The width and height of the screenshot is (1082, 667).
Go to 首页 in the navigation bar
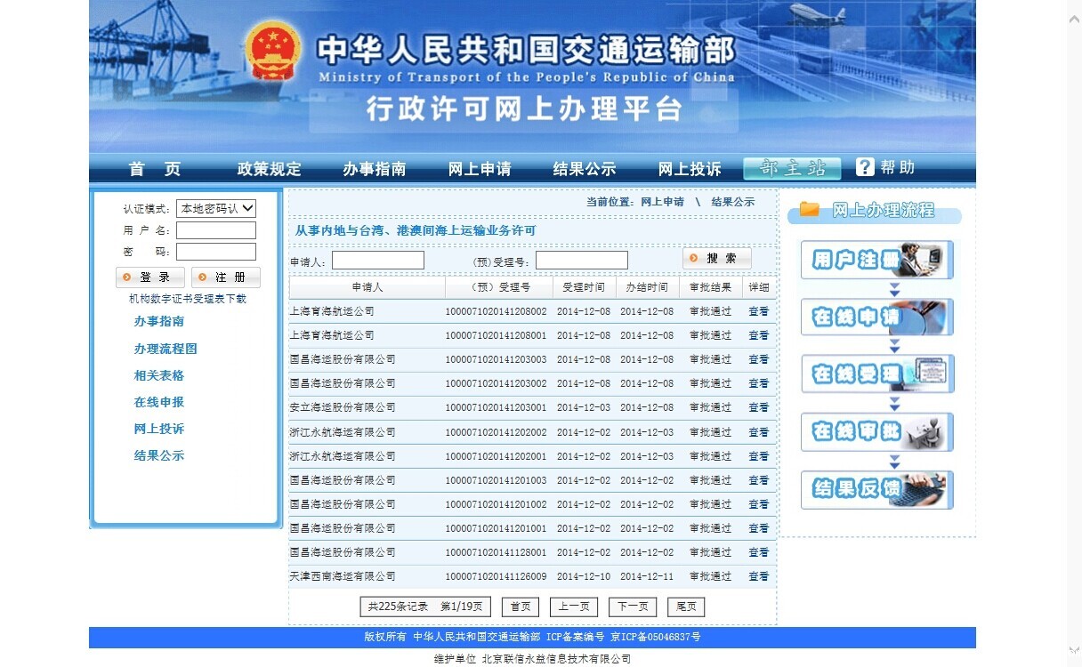pyautogui.click(x=154, y=169)
